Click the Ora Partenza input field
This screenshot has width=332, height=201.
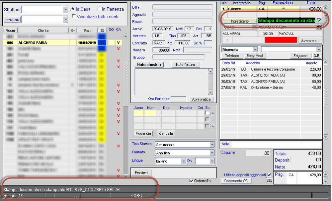click(179, 99)
